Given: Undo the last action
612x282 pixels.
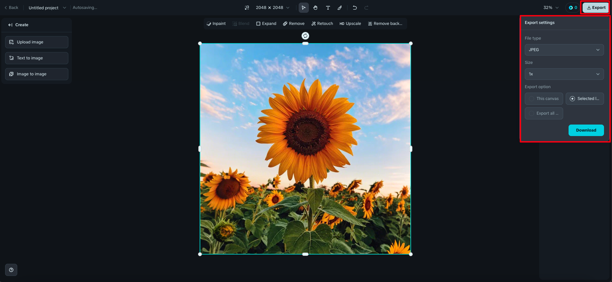Looking at the screenshot, I should point(355,8).
